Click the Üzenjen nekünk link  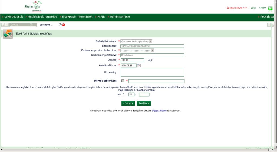click(x=237, y=8)
